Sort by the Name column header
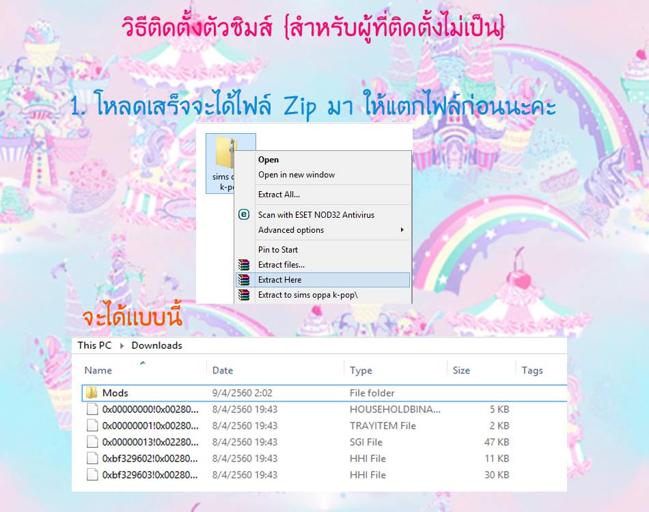This screenshot has height=512, width=649. [x=98, y=370]
